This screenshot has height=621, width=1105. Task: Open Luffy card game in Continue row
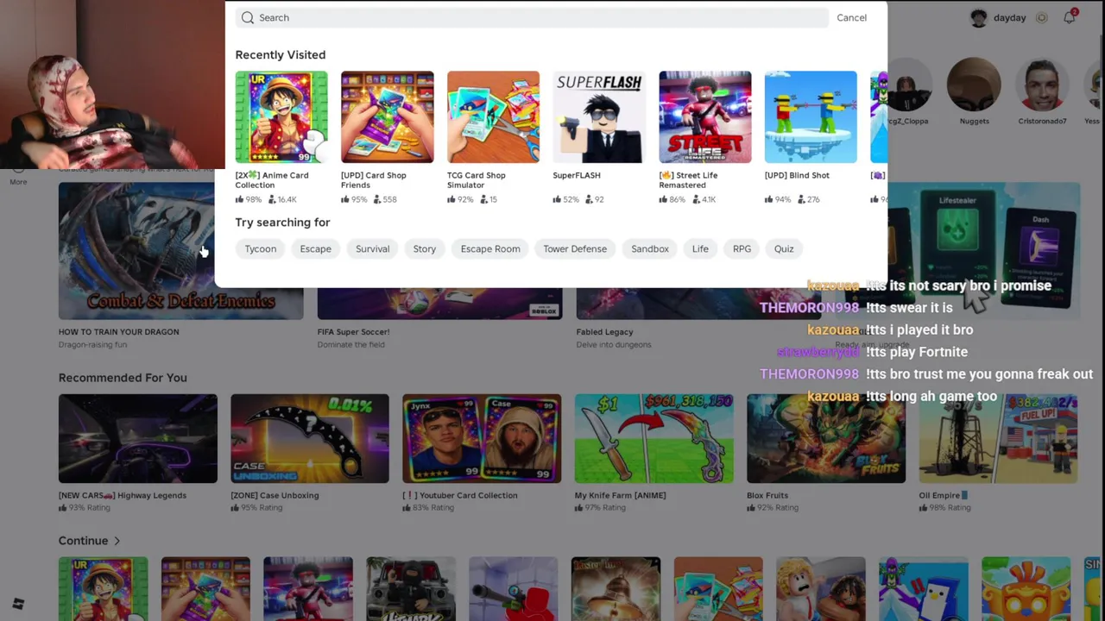point(103,588)
